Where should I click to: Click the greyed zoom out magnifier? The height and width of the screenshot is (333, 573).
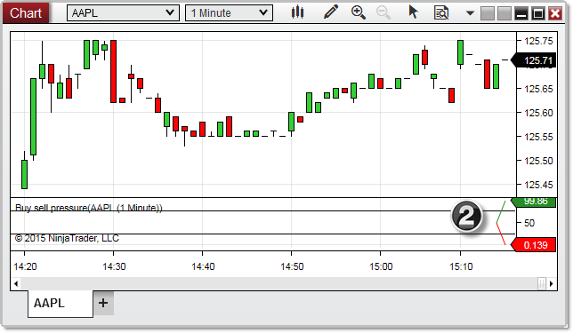coord(383,12)
